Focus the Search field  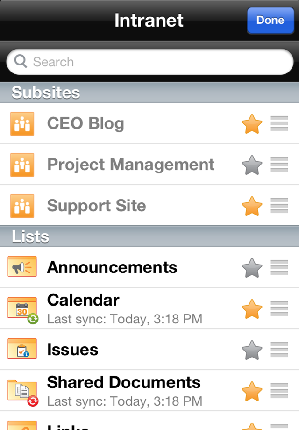[154, 62]
